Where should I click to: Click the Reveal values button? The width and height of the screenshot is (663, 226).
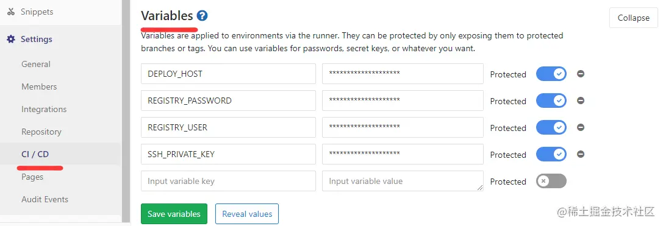point(247,214)
